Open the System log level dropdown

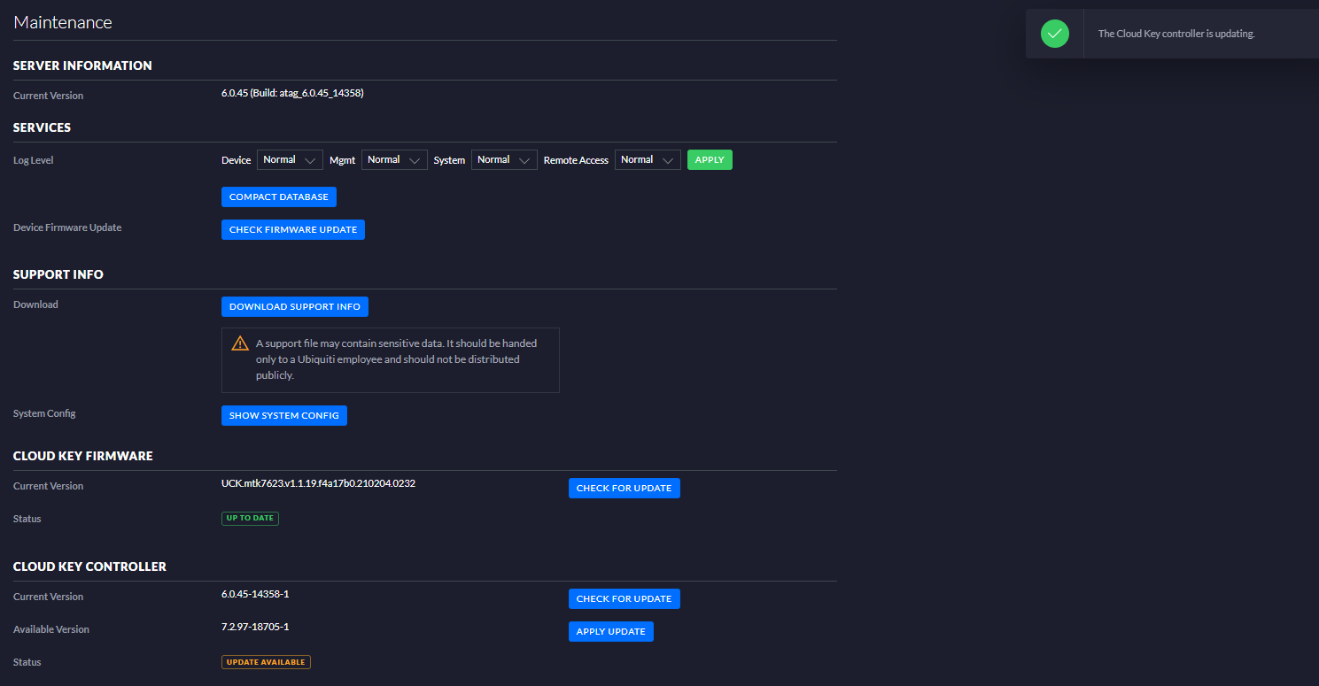pos(504,160)
